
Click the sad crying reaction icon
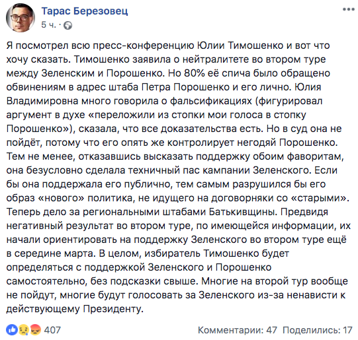24,329
